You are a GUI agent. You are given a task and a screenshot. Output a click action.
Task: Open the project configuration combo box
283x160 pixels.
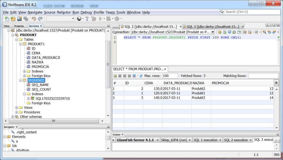pos(61,18)
